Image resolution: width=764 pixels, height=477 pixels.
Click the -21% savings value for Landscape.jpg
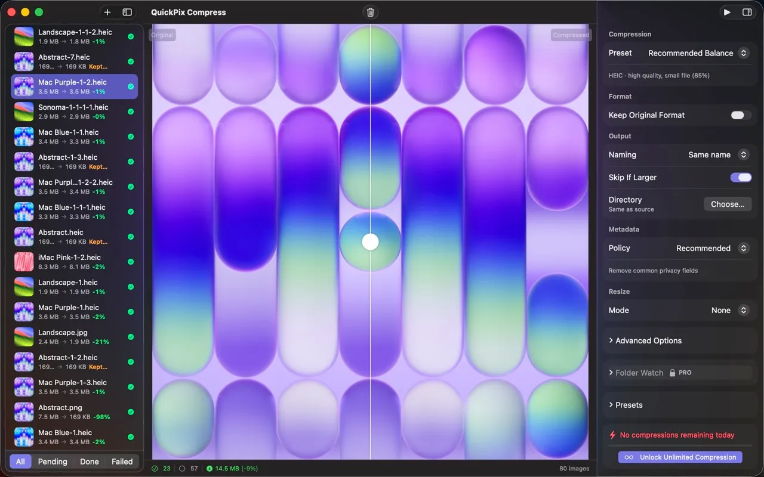coord(100,342)
